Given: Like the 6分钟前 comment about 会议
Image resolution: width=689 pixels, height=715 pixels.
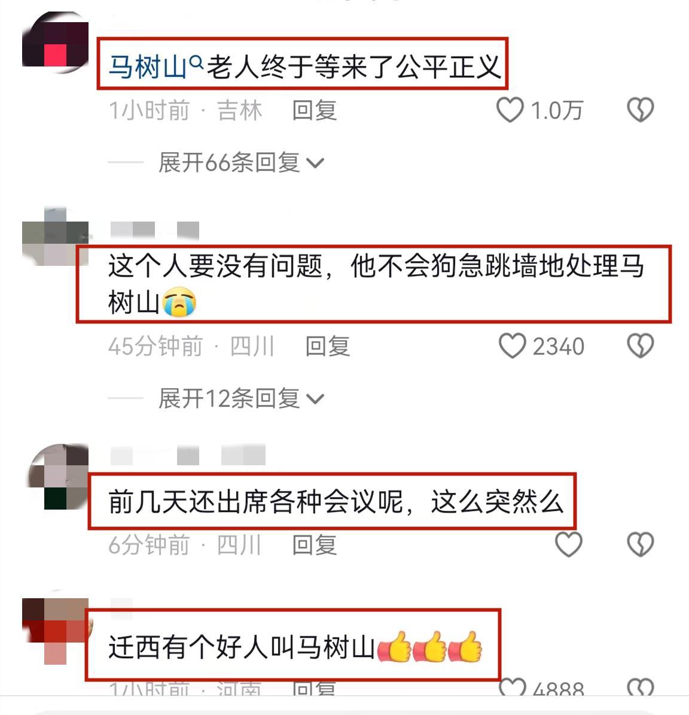Looking at the screenshot, I should coord(568,544).
